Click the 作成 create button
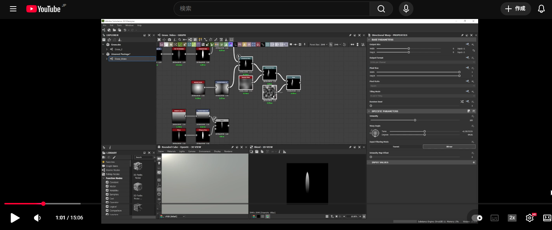Image resolution: width=552 pixels, height=230 pixels. click(x=515, y=9)
